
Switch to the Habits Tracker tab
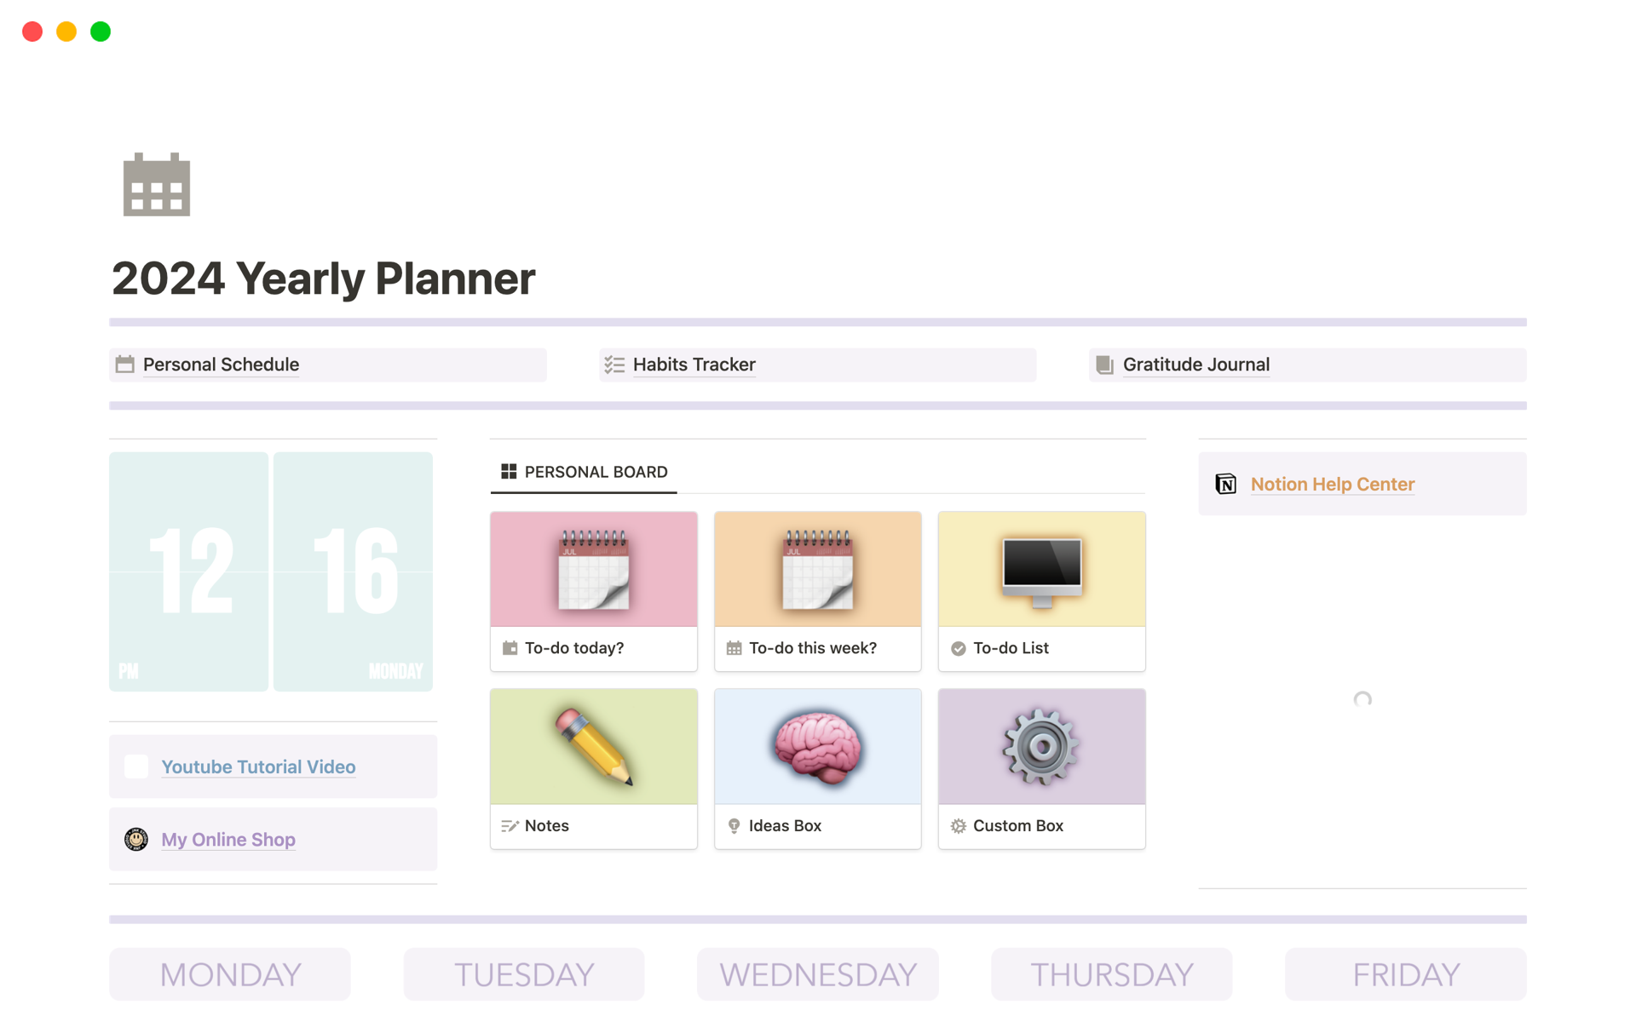817,364
